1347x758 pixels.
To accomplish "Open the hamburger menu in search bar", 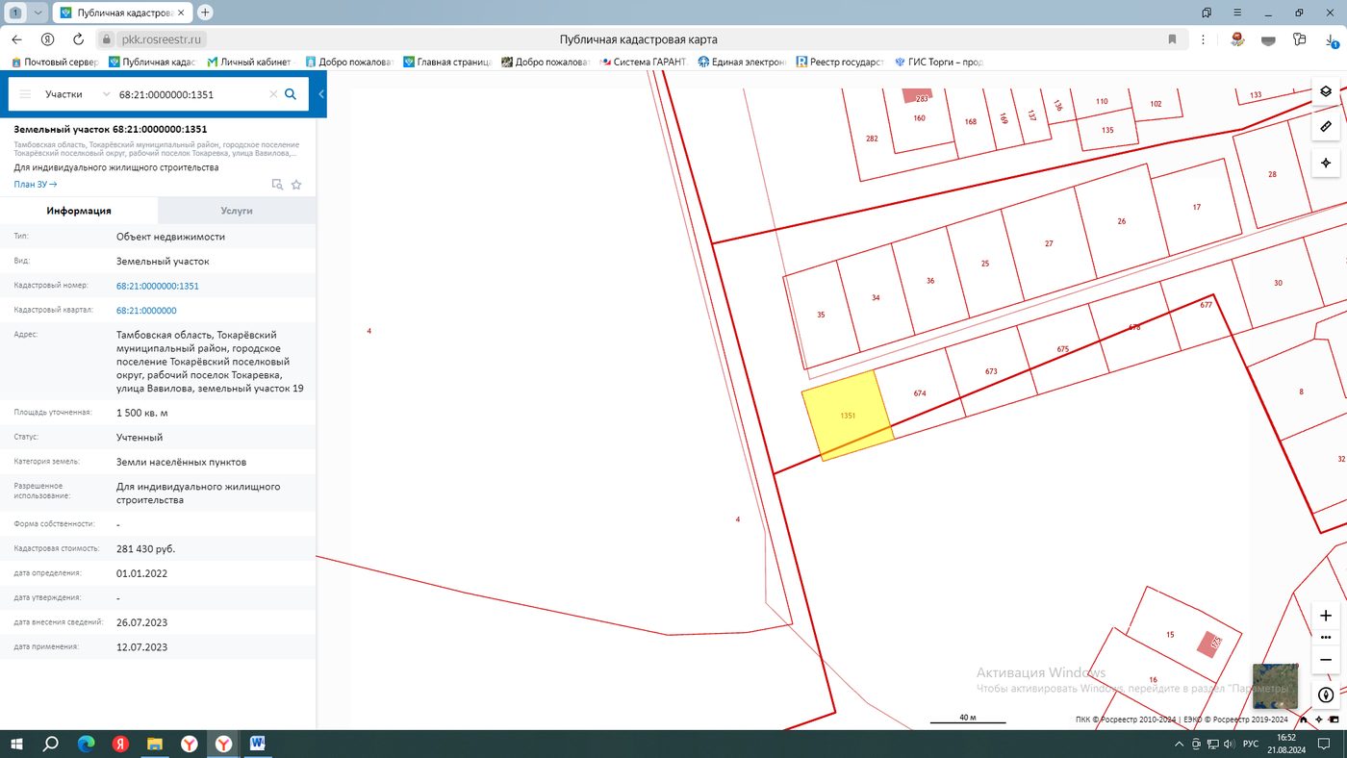I will [x=25, y=94].
